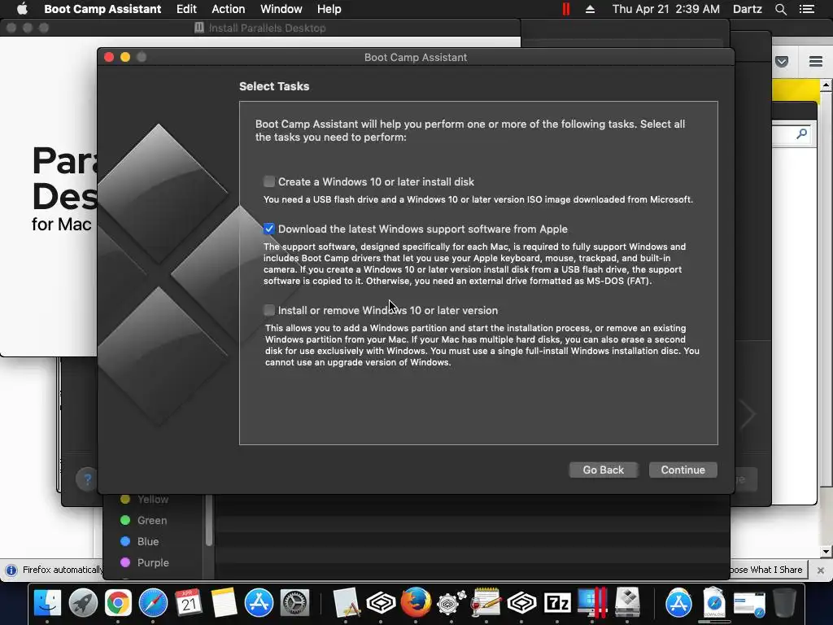Viewport: 833px width, 625px height.
Task: Open Safari from the Dock
Action: (x=153, y=603)
